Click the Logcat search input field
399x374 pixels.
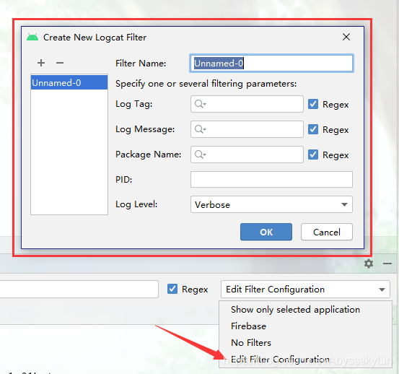(79, 290)
